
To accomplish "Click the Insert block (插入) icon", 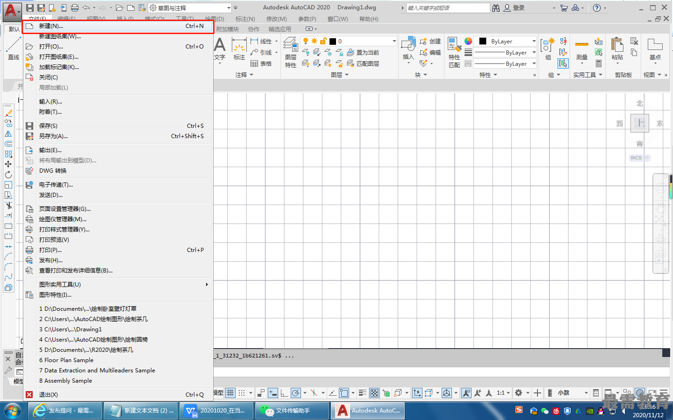I will (408, 44).
